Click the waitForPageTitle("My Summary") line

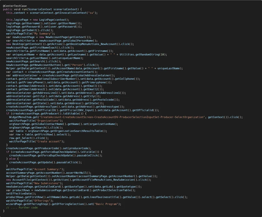click(x=30, y=34)
